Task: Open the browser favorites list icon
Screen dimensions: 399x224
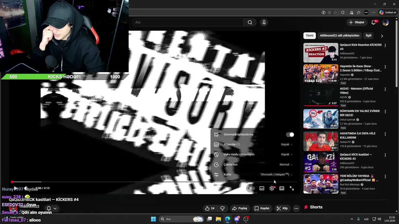Action: [358, 12]
